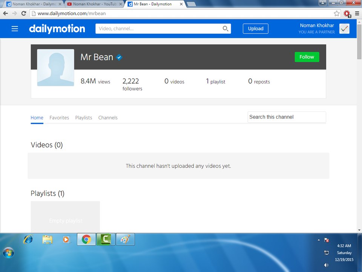Open the Empty playlist thumbnail
This screenshot has height=272, width=362.
pos(65,217)
